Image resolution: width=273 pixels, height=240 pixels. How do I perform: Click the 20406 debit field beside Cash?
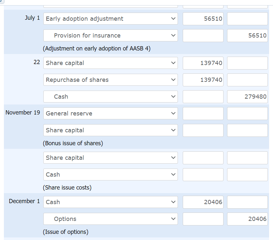tap(203, 202)
